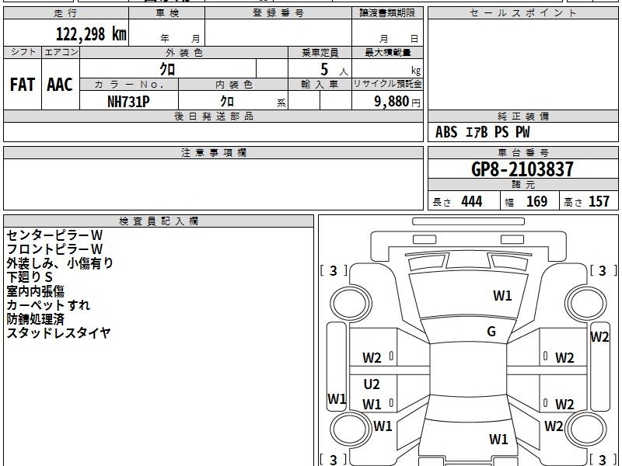Viewport: 622px width, 466px height.
Task: Click the 内装色 header
Action: (x=234, y=85)
